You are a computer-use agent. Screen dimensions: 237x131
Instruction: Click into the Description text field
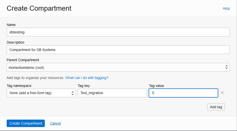(118, 50)
